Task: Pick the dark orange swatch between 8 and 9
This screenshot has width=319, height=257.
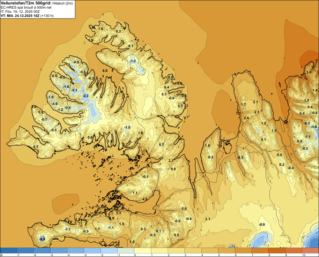Action: pos(277,250)
